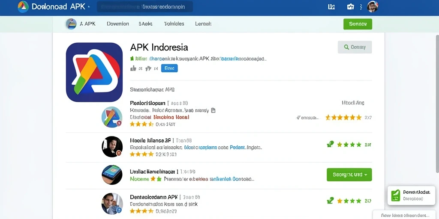Click the Stanenioiamac APK section heading
This screenshot has height=219, width=439.
(x=152, y=90)
